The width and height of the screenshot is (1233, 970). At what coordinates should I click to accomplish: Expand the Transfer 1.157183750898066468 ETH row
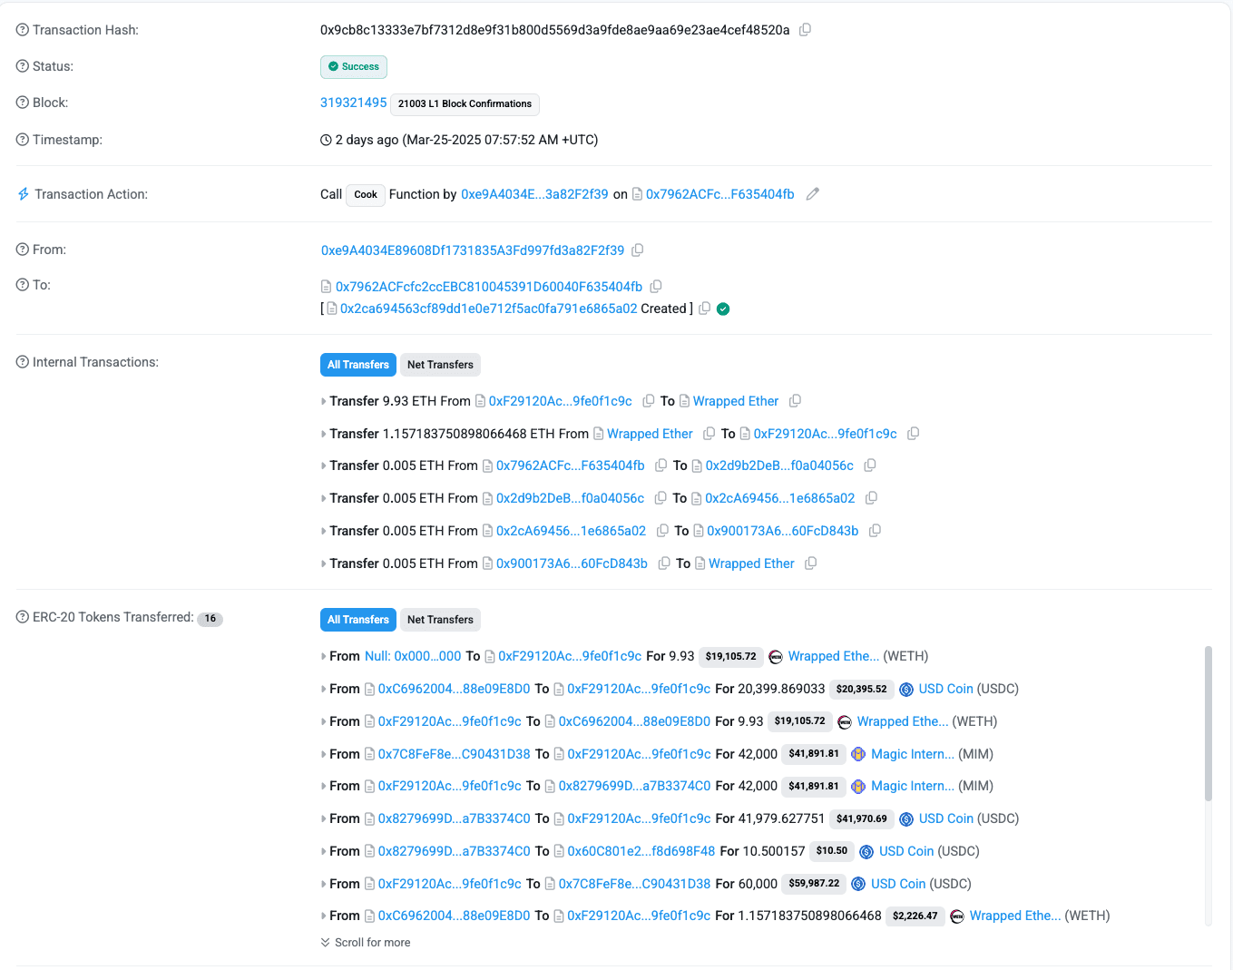tap(324, 435)
